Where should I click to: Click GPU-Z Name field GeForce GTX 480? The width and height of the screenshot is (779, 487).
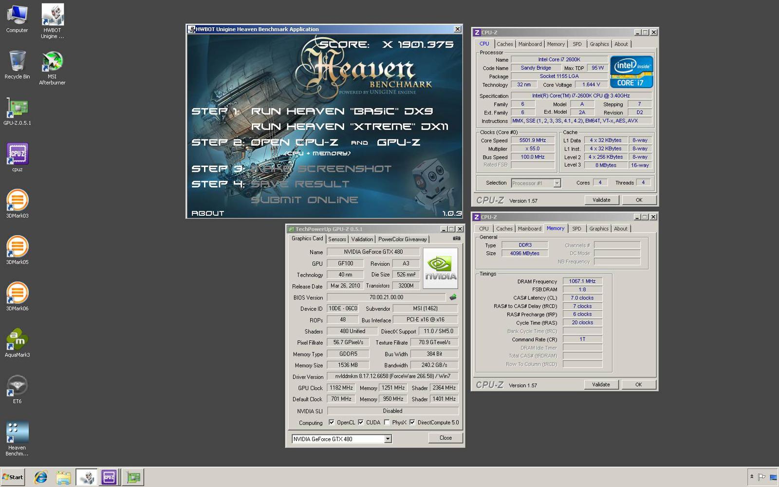coord(373,252)
